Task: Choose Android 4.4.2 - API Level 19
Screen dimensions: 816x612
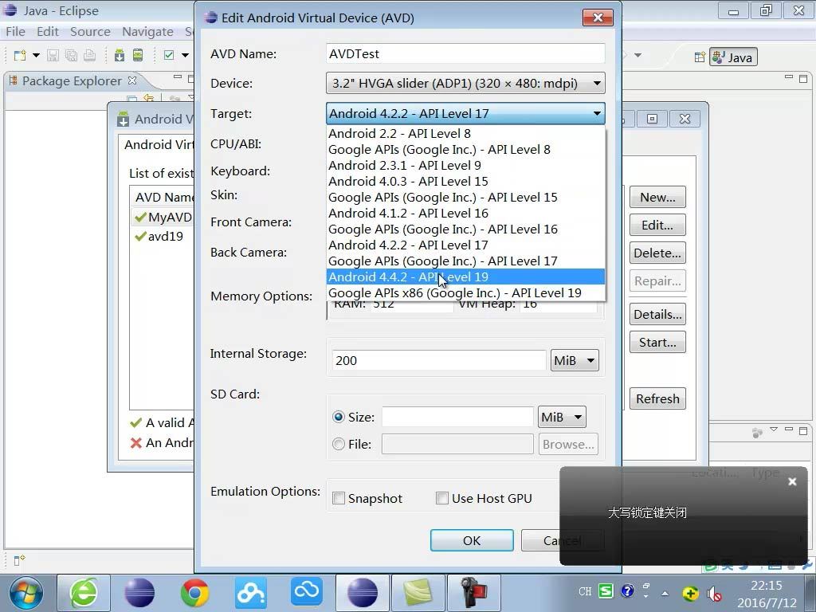Action: 465,277
